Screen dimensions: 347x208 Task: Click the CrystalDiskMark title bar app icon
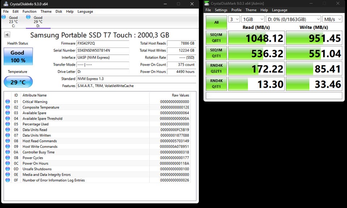tap(207, 3)
